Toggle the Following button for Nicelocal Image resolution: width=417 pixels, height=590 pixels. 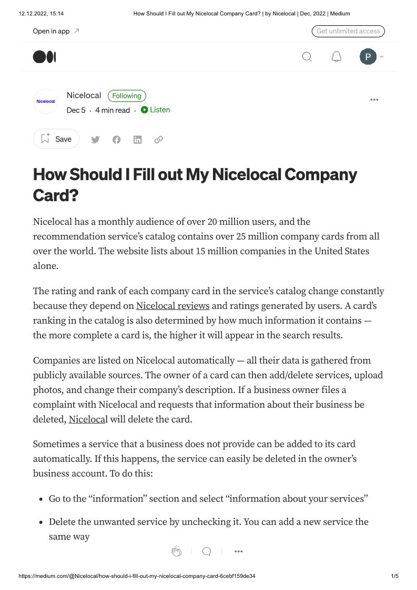click(x=127, y=96)
